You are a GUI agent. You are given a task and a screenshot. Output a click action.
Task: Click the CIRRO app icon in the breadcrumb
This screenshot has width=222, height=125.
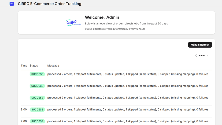point(12,4)
